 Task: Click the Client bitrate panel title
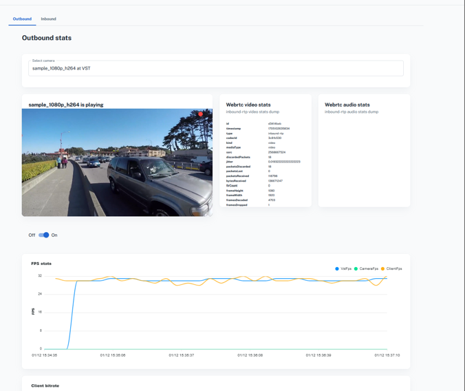point(45,385)
